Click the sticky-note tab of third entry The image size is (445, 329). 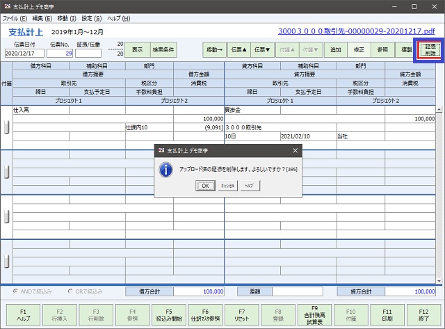(6, 216)
